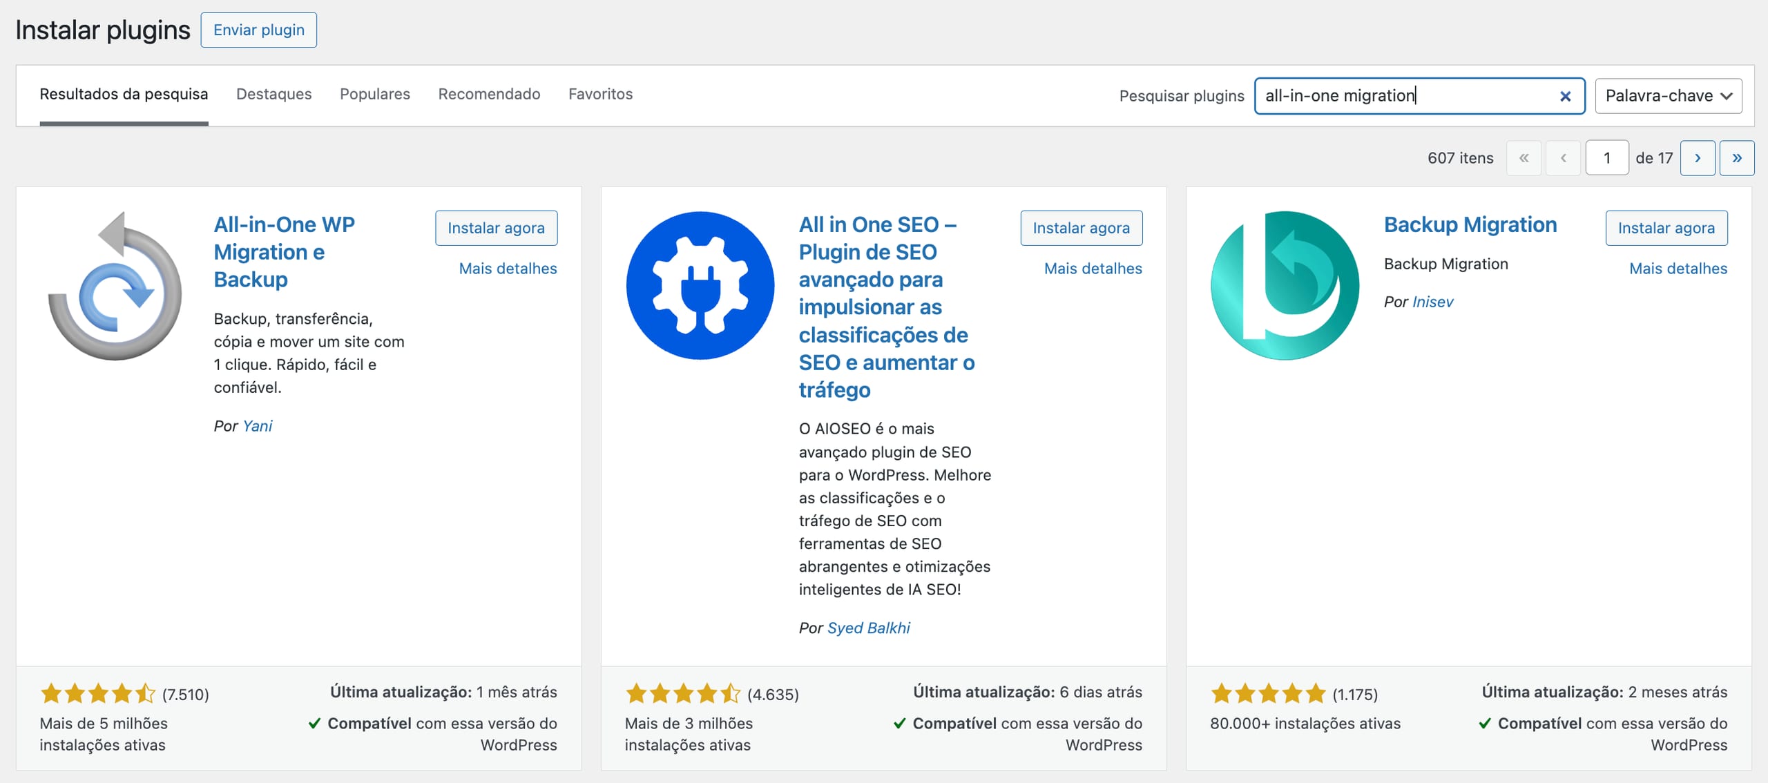The image size is (1768, 783).
Task: Click star rating of All-in-One WP Migration
Action: click(97, 693)
